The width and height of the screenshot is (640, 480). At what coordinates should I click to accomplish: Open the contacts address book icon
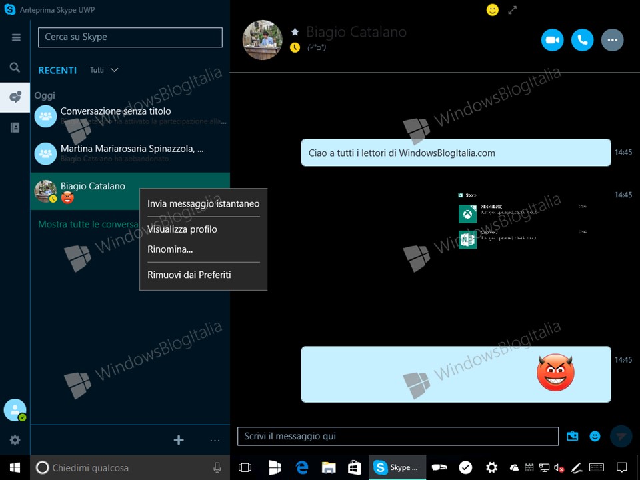(15, 128)
